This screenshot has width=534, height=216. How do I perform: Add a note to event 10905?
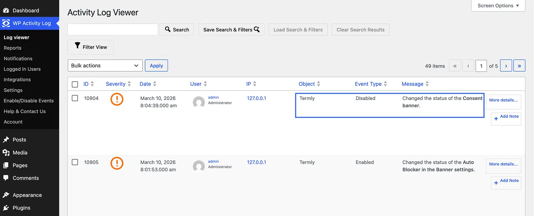(x=506, y=183)
